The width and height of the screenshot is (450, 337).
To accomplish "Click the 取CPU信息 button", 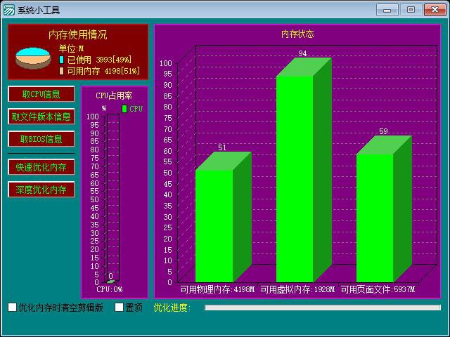I will click(41, 94).
